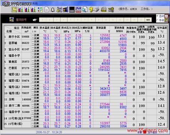The height and width of the screenshot is (135, 170).
Task: Open the magnifier search icon
Action: (x=85, y=10)
